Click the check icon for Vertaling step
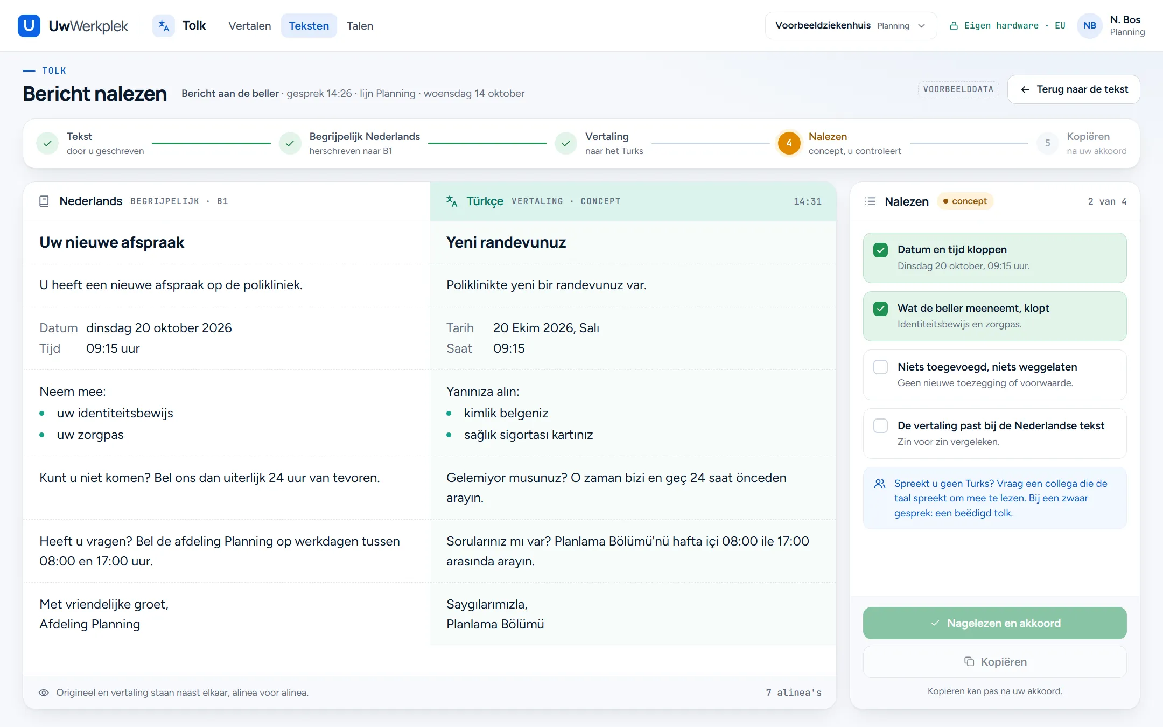 click(x=566, y=143)
